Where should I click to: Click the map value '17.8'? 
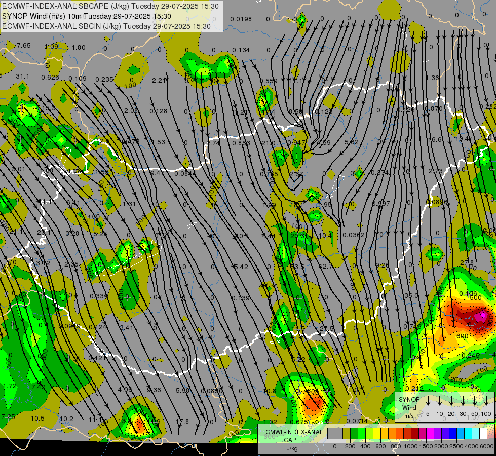click(182, 421)
